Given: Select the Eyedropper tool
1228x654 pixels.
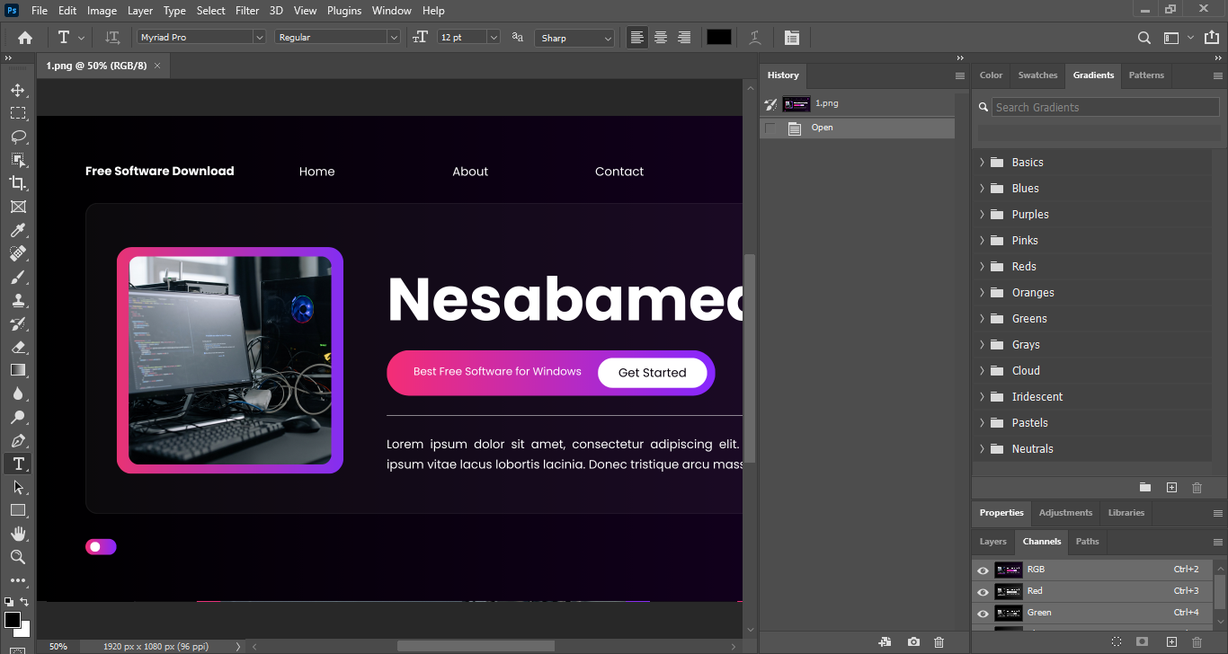Looking at the screenshot, I should (x=18, y=230).
